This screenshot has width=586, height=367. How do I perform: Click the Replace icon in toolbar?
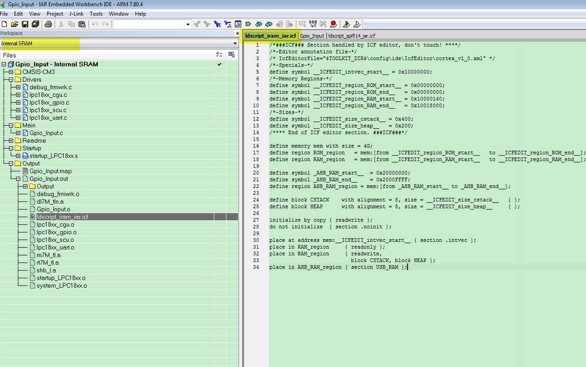click(x=228, y=24)
